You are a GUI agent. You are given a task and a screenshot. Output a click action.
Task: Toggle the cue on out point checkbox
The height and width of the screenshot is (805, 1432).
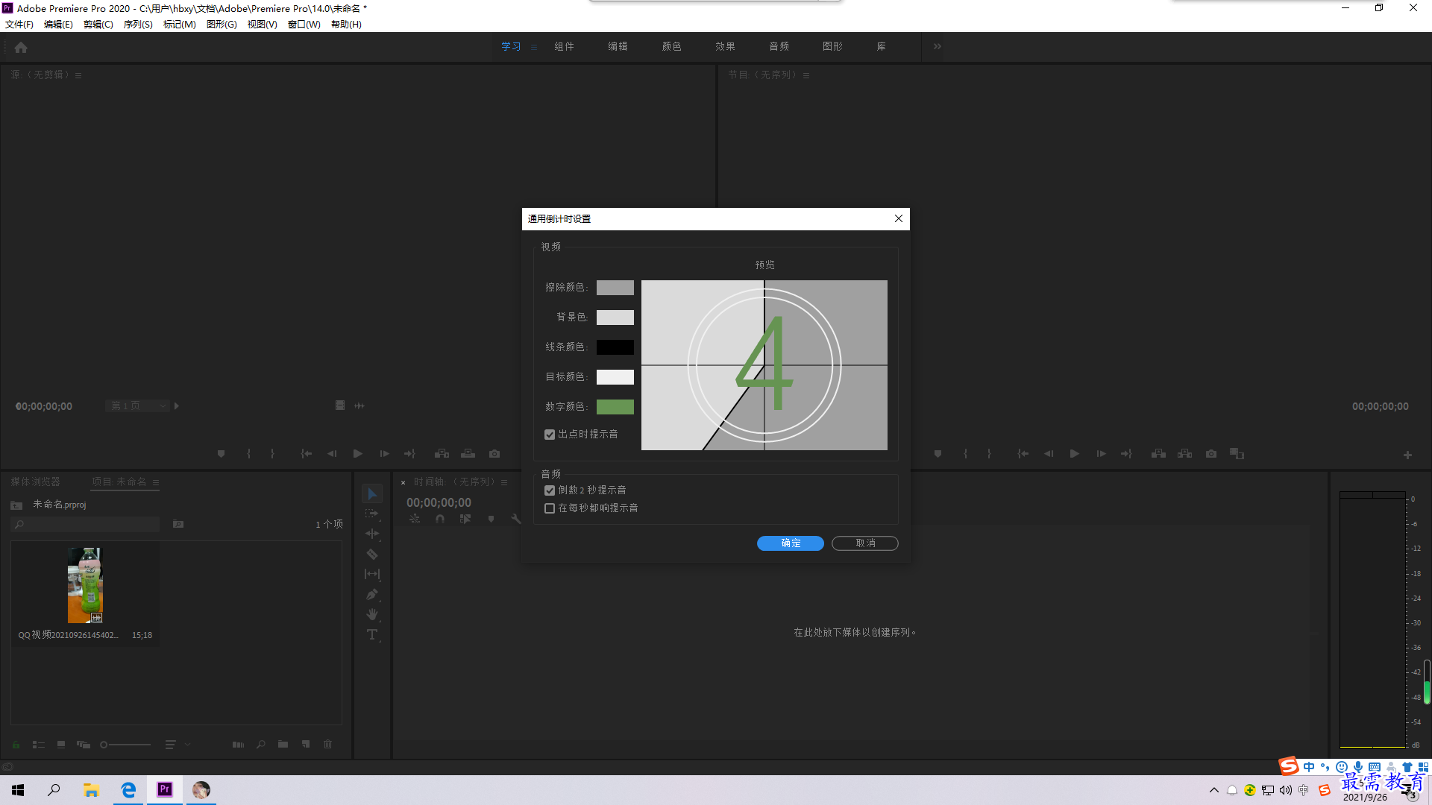pyautogui.click(x=550, y=435)
